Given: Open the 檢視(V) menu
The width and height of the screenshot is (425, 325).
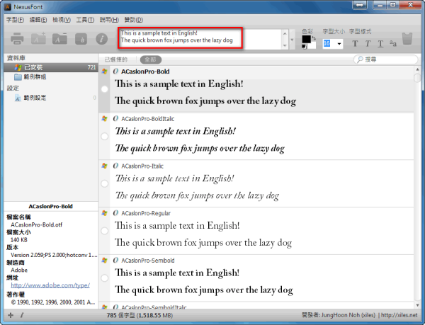Looking at the screenshot, I should click(62, 20).
